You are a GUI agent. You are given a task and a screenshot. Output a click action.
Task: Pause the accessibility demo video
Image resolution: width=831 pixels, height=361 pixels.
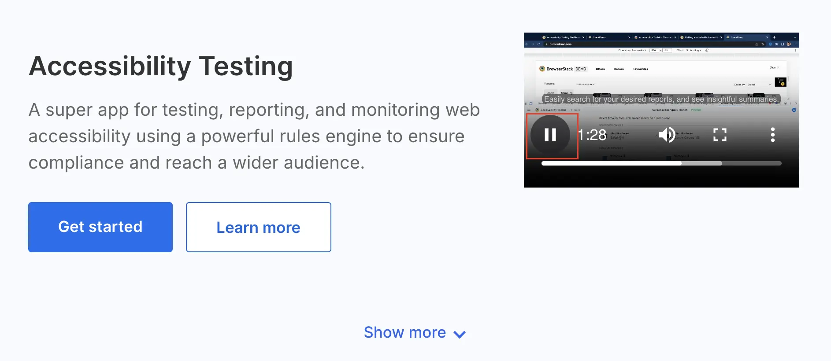tap(550, 135)
